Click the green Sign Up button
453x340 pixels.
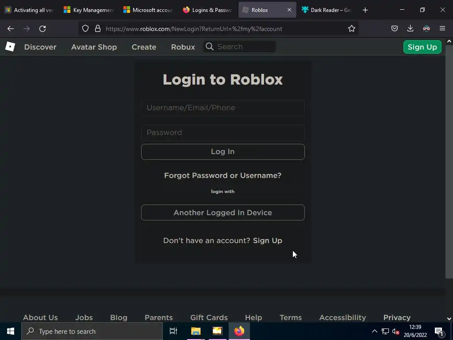pos(422,47)
